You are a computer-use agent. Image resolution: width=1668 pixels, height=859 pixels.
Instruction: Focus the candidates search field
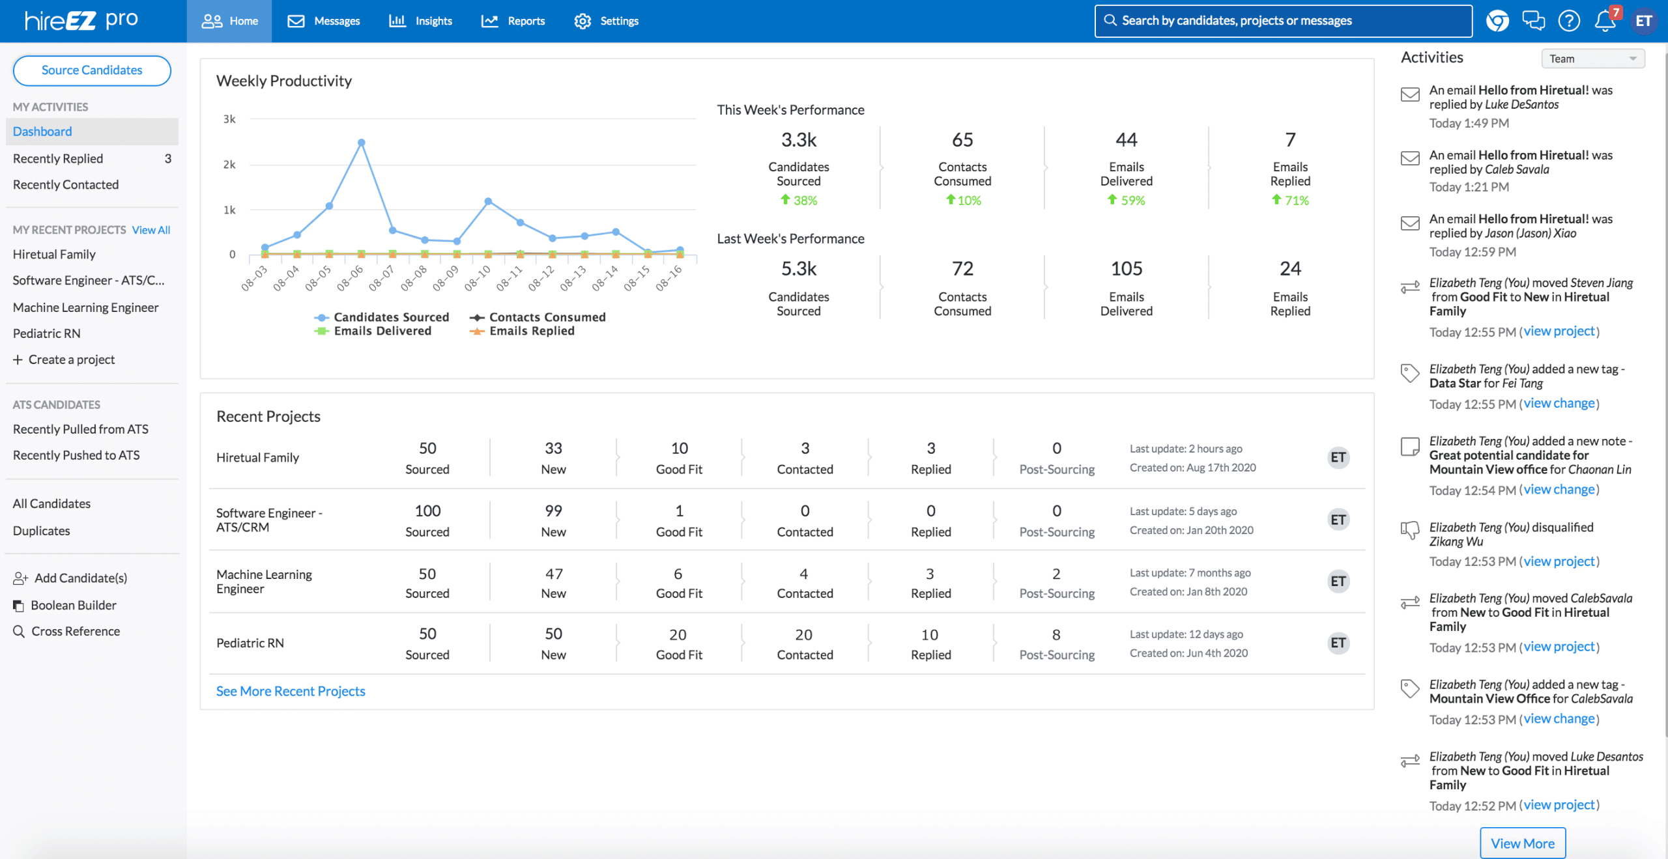click(1284, 21)
